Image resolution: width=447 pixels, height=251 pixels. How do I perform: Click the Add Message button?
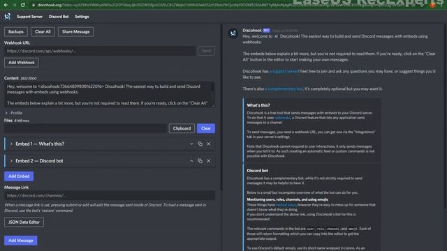pos(20,241)
